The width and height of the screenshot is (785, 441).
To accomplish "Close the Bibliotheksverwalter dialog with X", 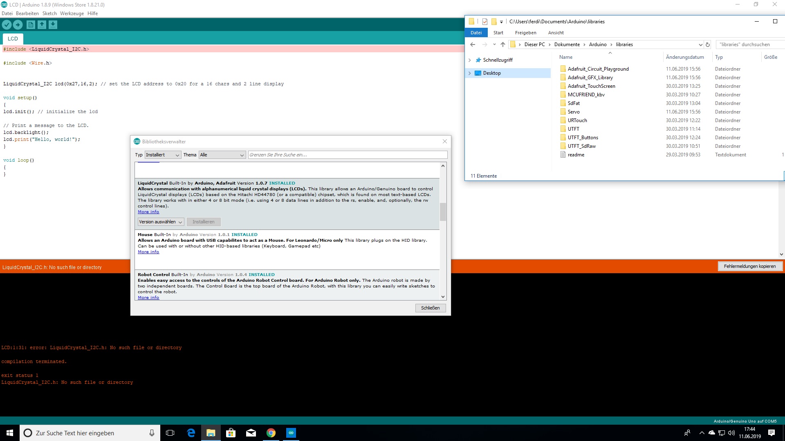I will coord(445,141).
